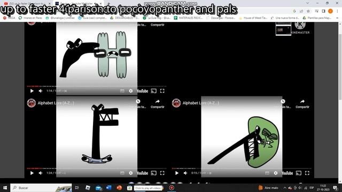Screen dimensions: 342x192
Task: Play the video paused at 1:14
Action: (32, 91)
